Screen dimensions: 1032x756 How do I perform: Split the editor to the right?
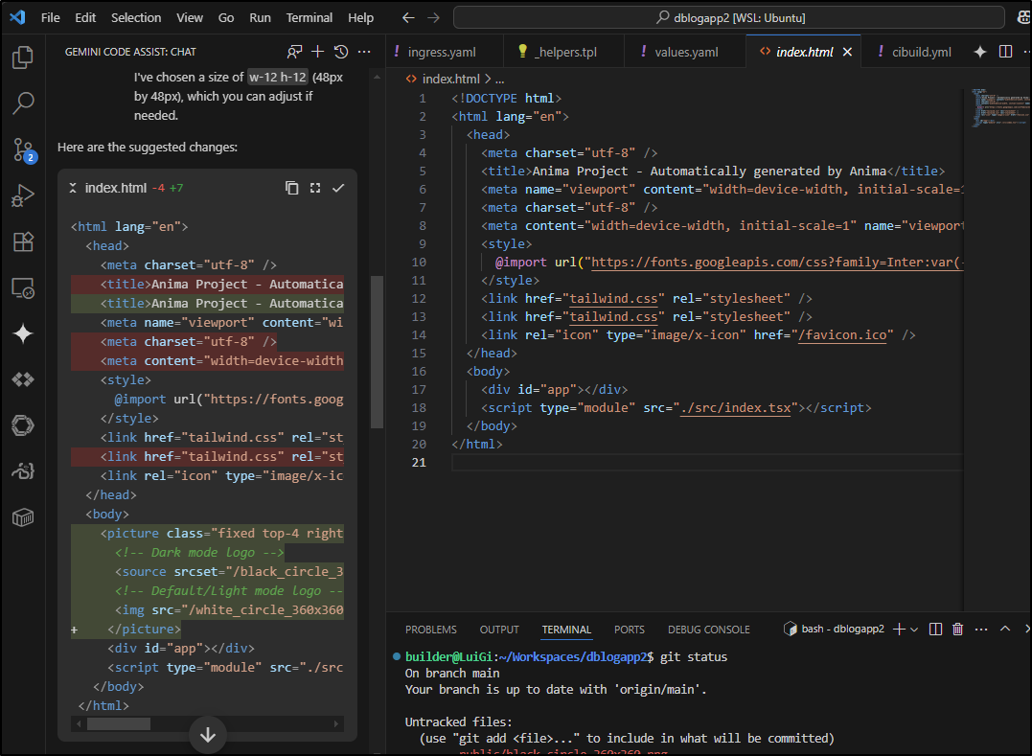(1005, 52)
